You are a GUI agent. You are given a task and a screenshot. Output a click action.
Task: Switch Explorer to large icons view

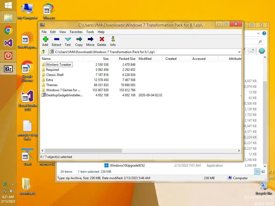263,171
